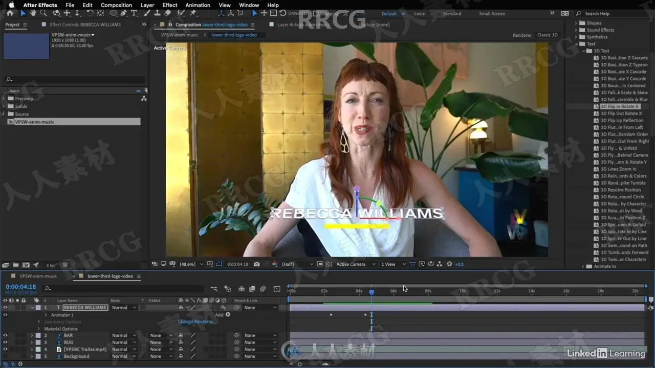
Task: Click the Add animator property button
Action: [x=228, y=315]
